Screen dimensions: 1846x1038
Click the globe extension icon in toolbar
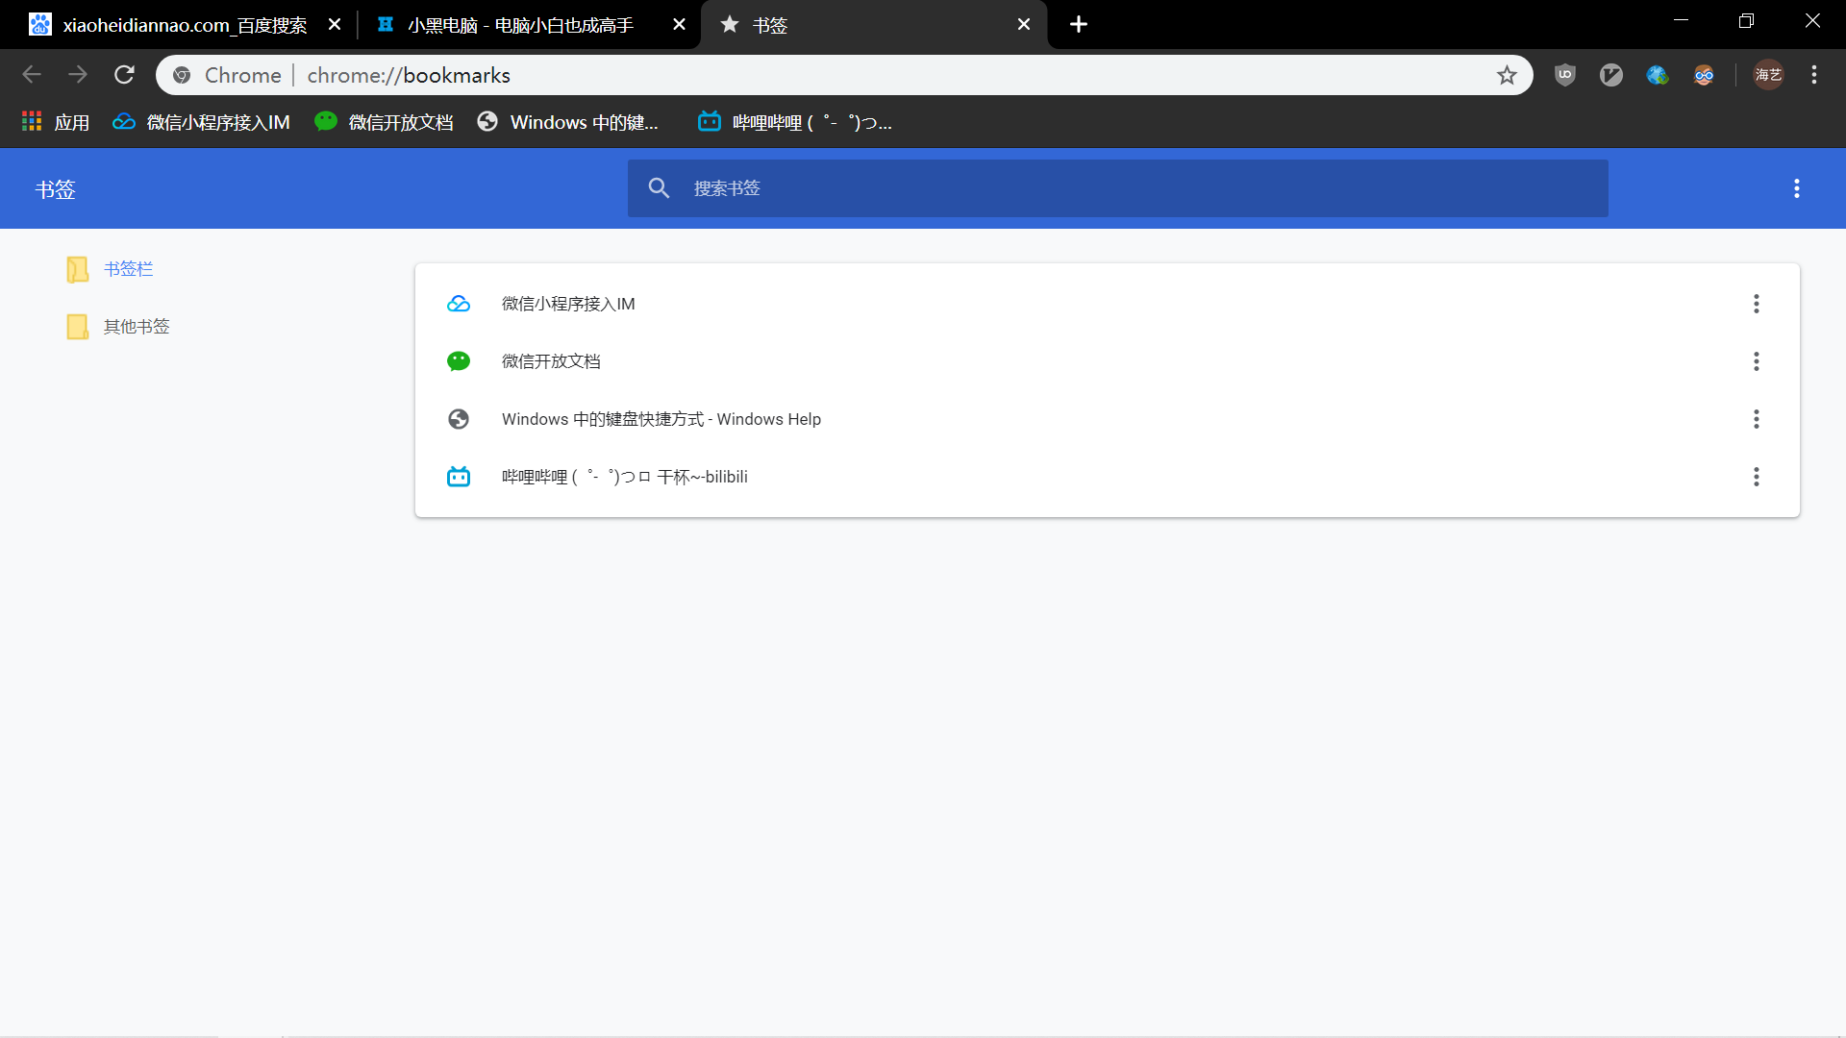(1657, 75)
